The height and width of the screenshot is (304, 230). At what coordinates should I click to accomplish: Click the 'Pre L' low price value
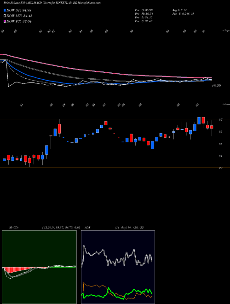pos(144,18)
